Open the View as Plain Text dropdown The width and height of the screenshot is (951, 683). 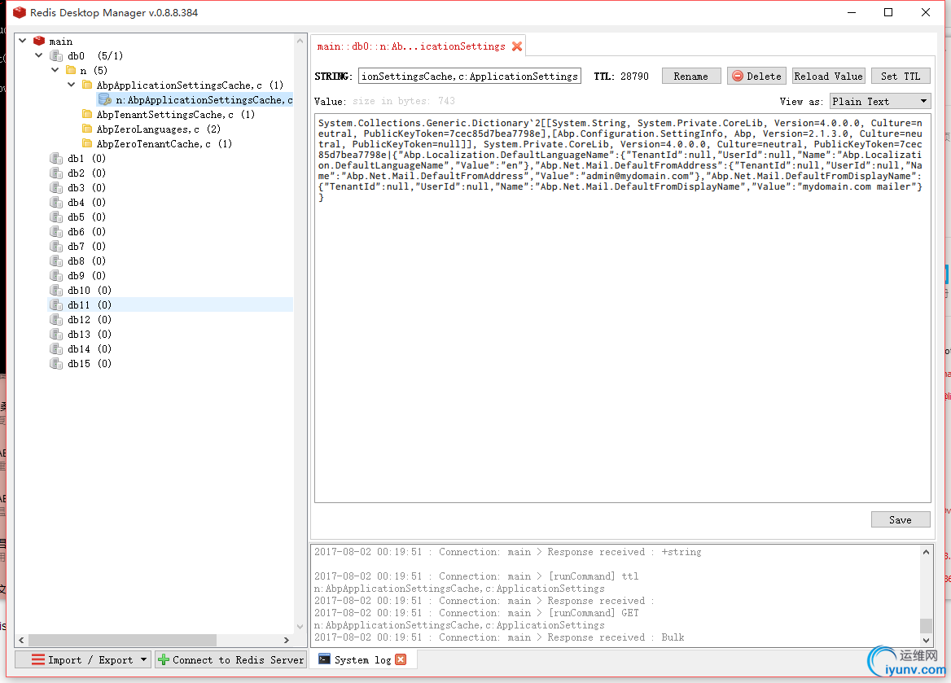tap(879, 101)
